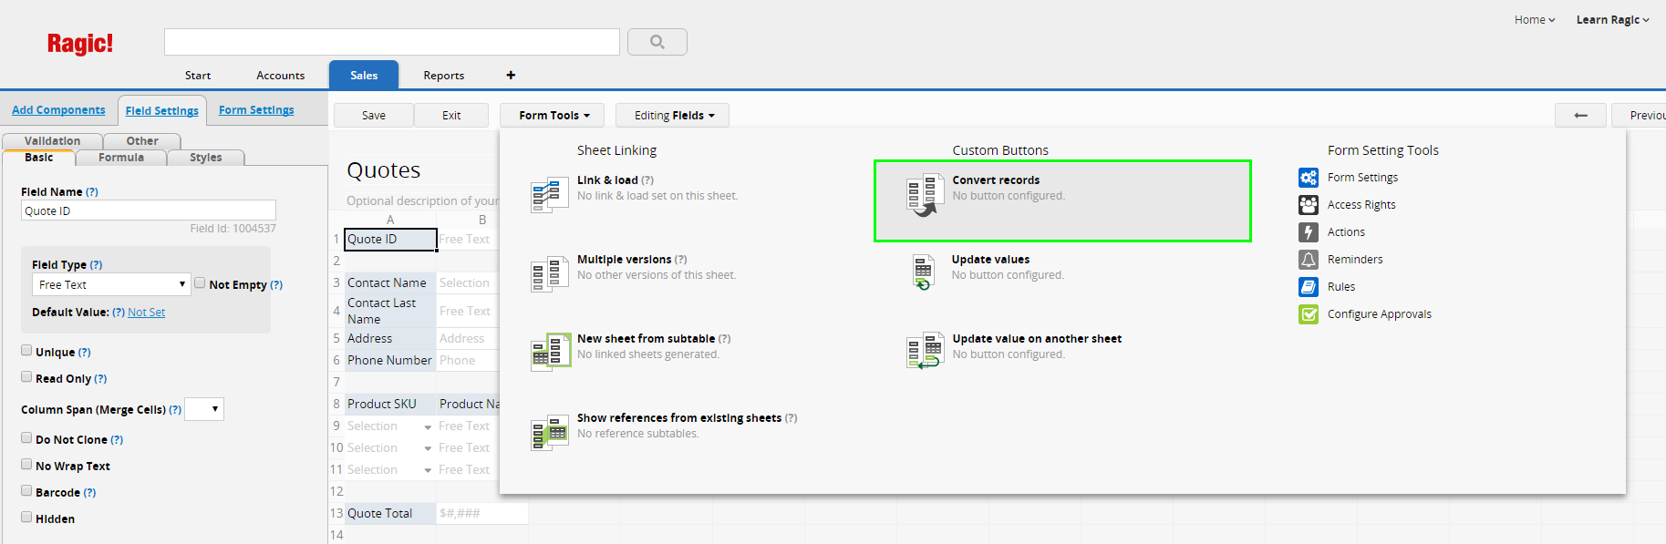This screenshot has width=1666, height=544.
Task: Click the Ragic! logo
Action: click(x=80, y=44)
